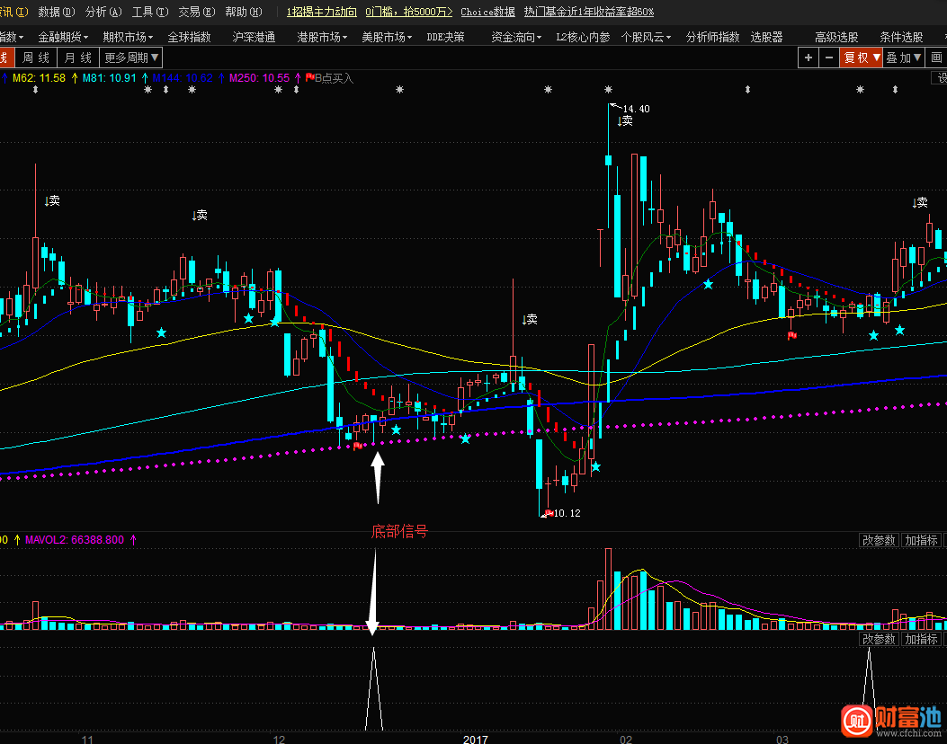Click the up arrow after M62: 11.58

coord(75,78)
